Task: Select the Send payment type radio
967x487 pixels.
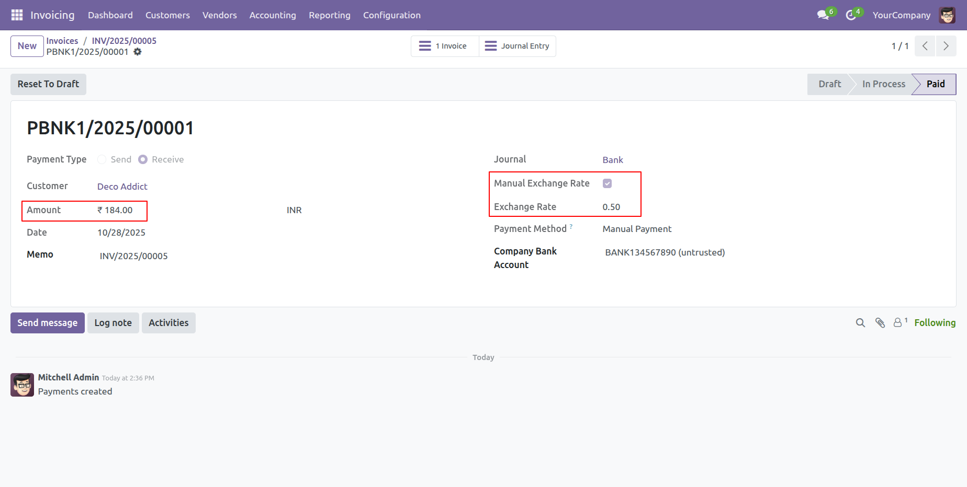Action: pos(102,159)
